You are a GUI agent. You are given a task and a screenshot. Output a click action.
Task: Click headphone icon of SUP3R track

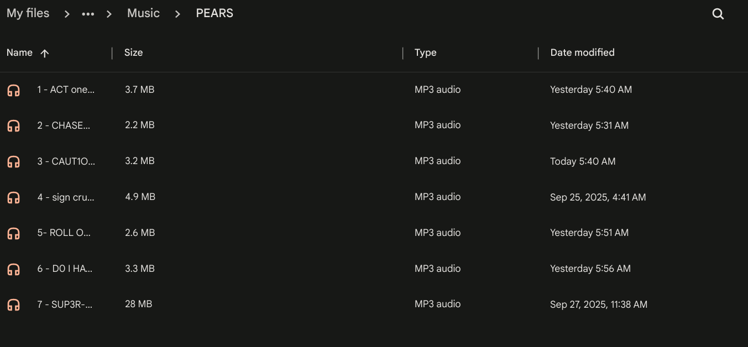point(14,304)
